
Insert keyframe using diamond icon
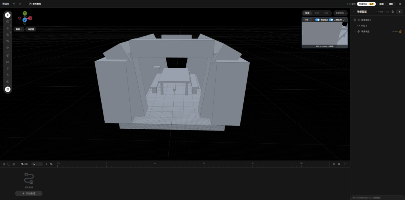click(x=14, y=164)
